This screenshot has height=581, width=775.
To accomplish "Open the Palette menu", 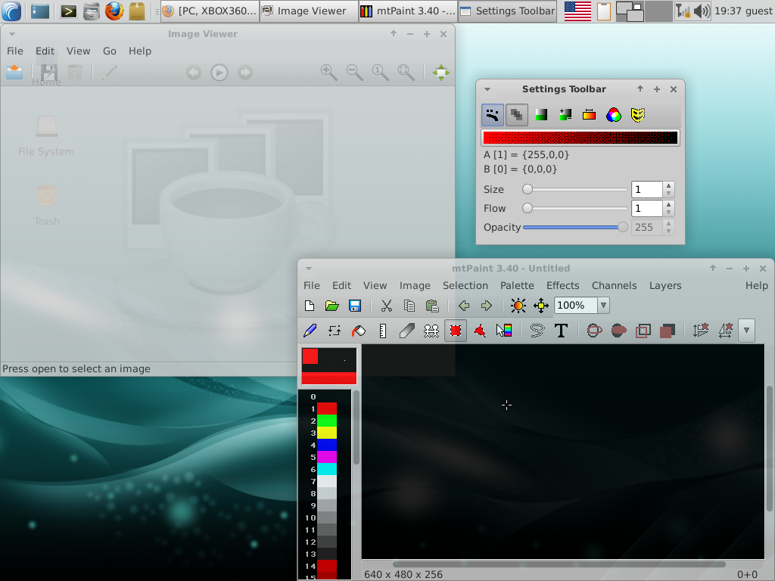I will pyautogui.click(x=517, y=285).
